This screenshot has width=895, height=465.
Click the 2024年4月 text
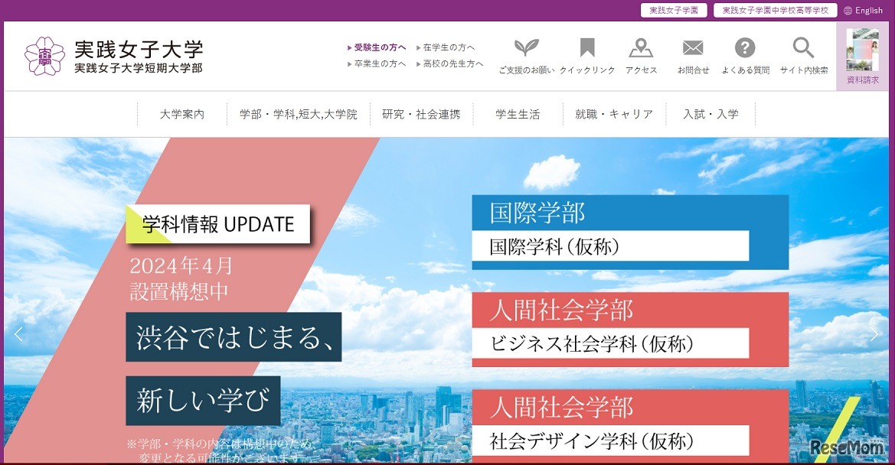pos(181,265)
